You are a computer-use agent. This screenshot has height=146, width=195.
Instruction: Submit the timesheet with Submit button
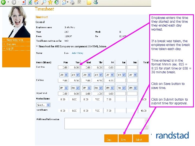pyautogui.click(x=141, y=138)
